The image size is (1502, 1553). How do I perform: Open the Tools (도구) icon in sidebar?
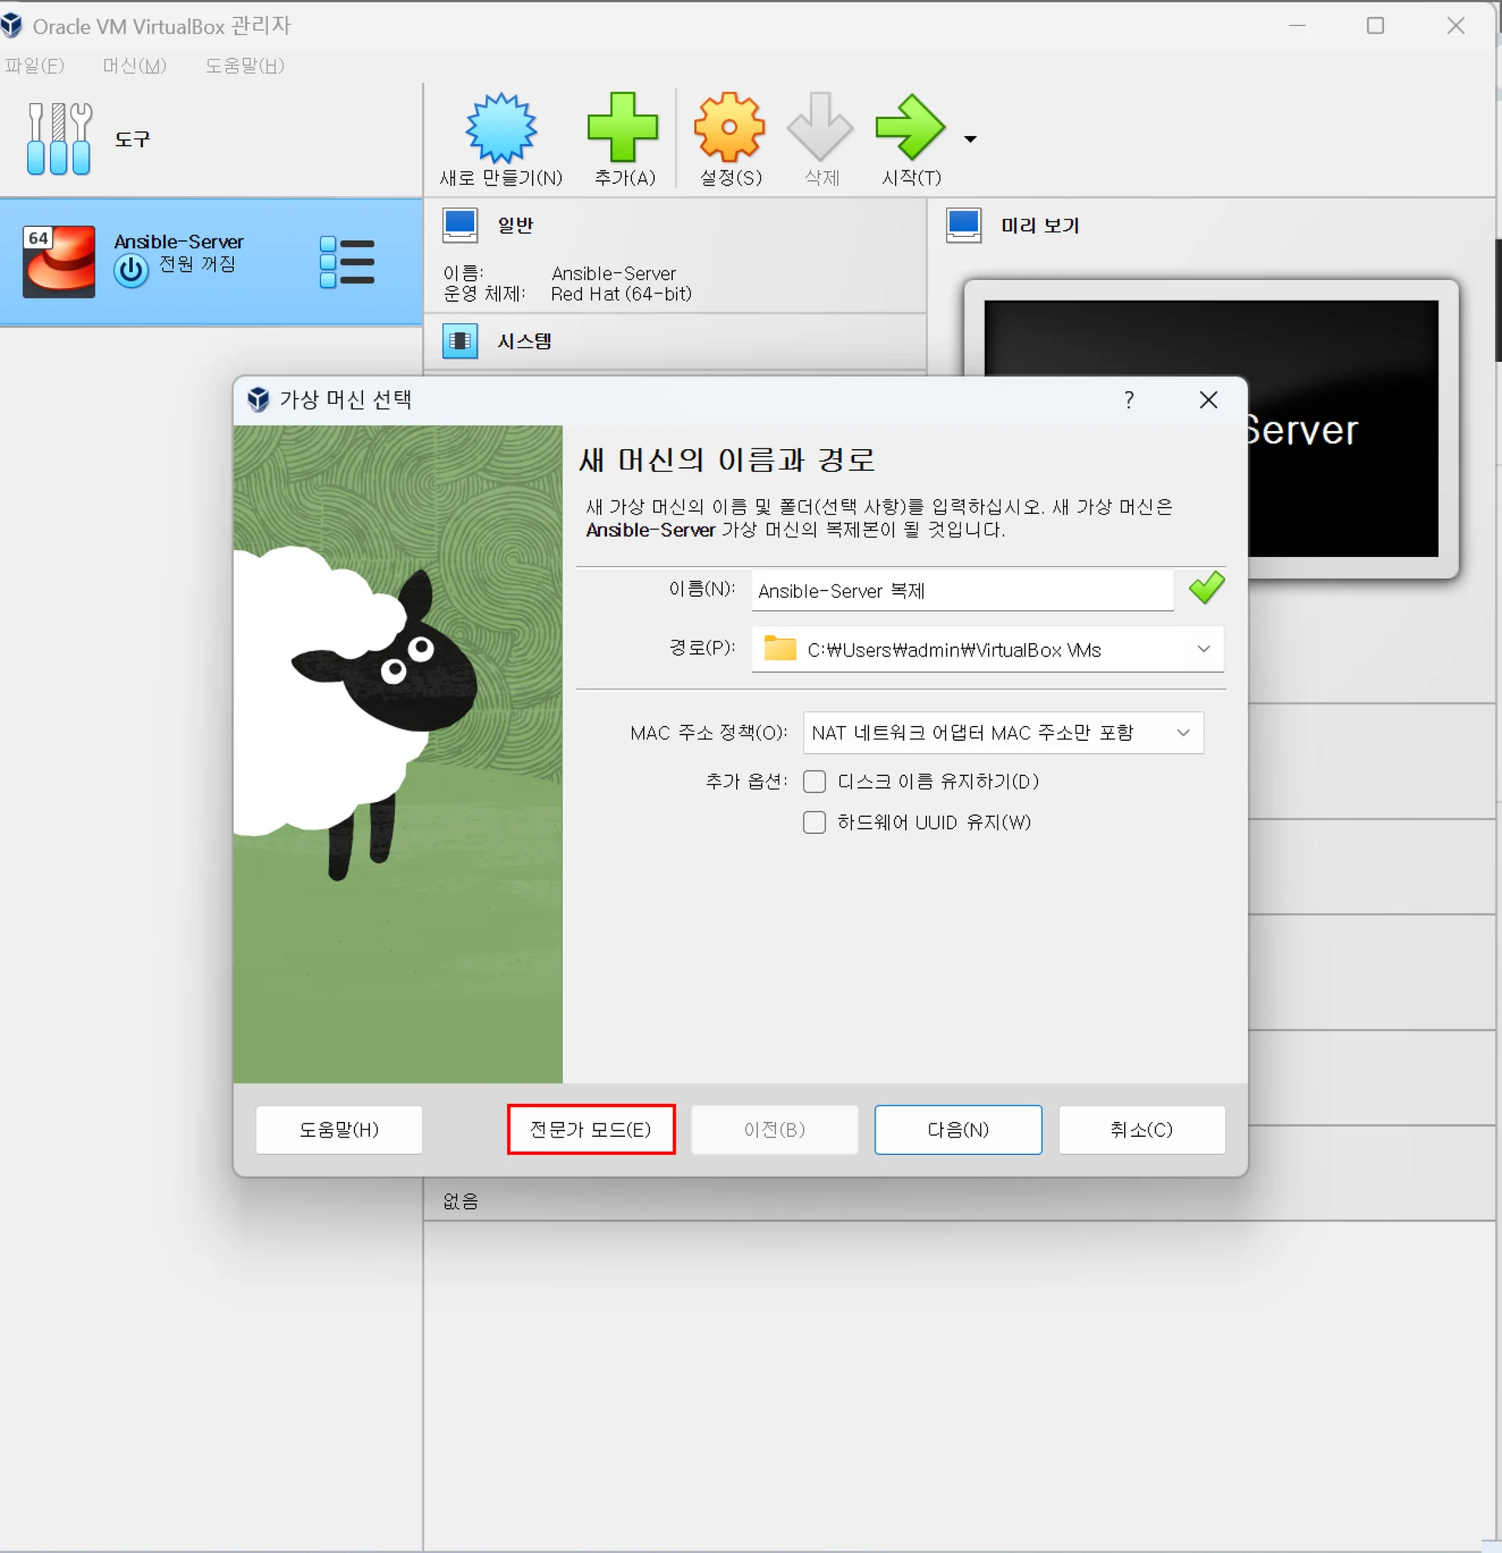(59, 139)
